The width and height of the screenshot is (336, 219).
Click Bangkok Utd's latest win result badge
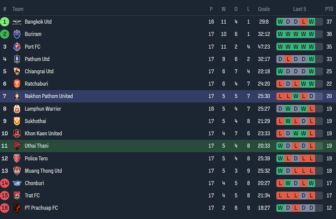(311, 22)
